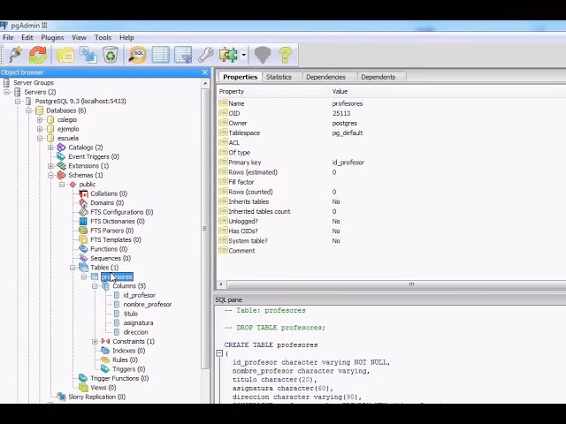This screenshot has height=424, width=566.
Task: Collapse the Tables (1) node
Action: [73, 268]
